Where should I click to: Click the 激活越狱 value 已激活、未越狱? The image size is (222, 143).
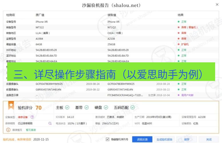pos(115,117)
